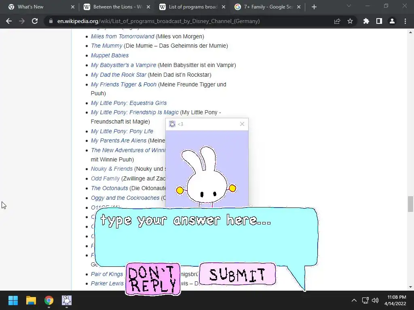Open File Explorer from the taskbar
Screen dimensions: 414x310
(31, 300)
